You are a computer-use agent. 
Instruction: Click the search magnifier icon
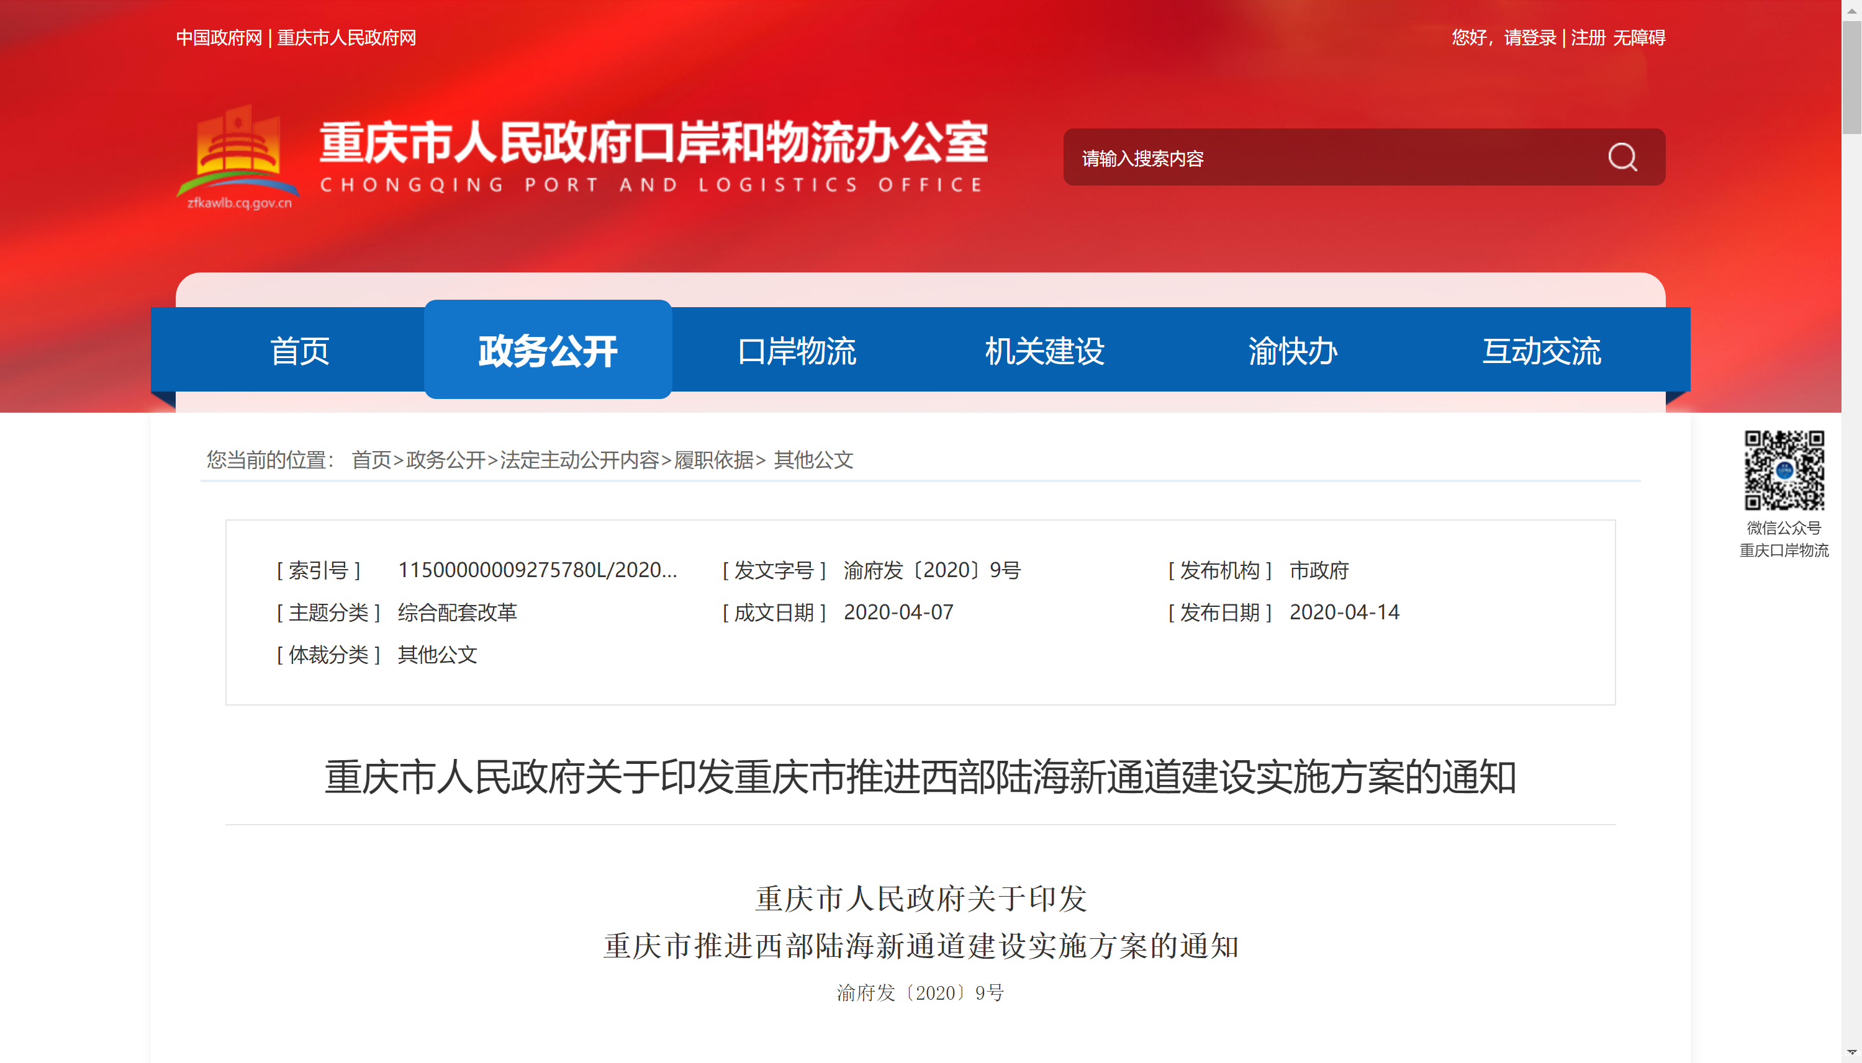click(1622, 157)
